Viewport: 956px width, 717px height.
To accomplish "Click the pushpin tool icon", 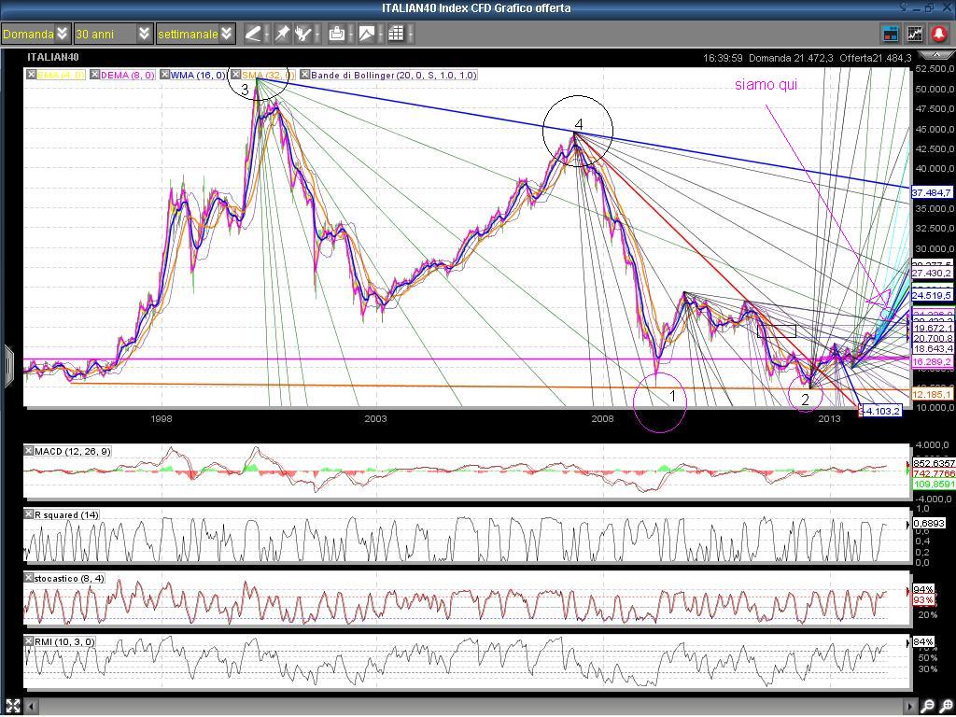I will point(282,35).
